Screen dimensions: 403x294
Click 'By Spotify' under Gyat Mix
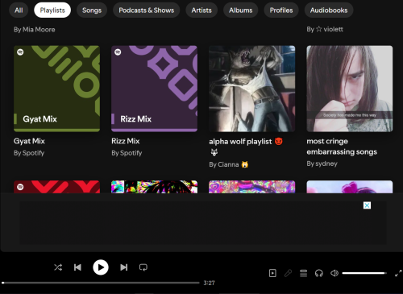(x=29, y=153)
